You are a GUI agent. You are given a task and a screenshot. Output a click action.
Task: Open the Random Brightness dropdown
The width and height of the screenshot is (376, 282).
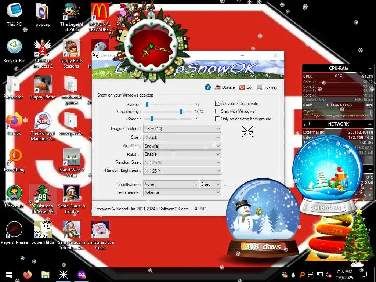point(182,171)
